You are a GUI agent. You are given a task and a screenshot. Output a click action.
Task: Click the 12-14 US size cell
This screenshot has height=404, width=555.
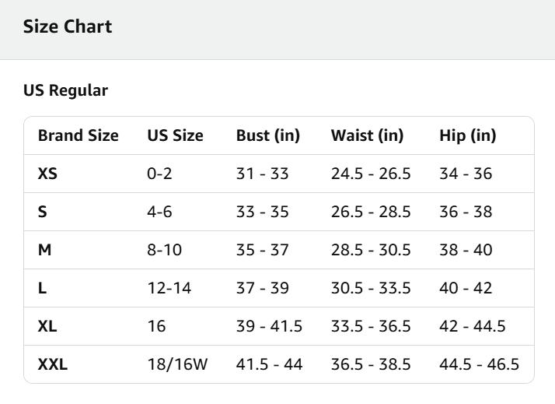[x=169, y=288]
